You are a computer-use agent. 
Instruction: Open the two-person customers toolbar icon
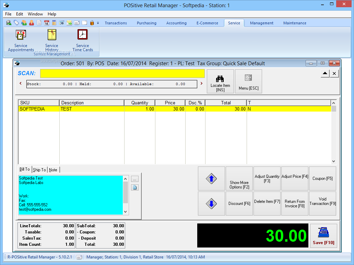click(24, 23)
